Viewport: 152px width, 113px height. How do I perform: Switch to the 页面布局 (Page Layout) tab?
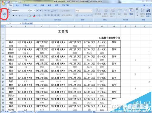tap(26, 5)
